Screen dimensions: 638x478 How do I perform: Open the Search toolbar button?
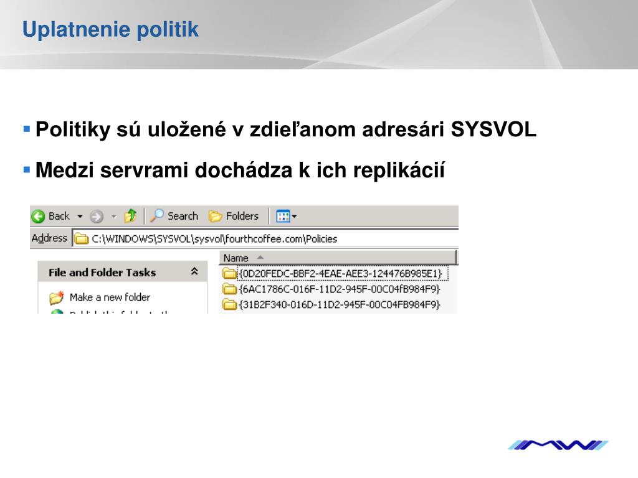point(174,216)
